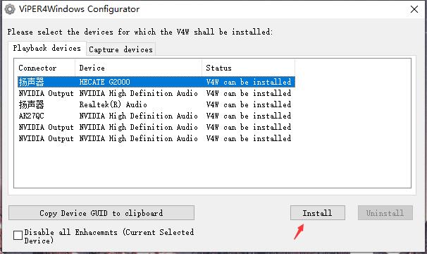Enable the Disable all Enhancements checkbox
The image size is (427, 254).
point(18,235)
